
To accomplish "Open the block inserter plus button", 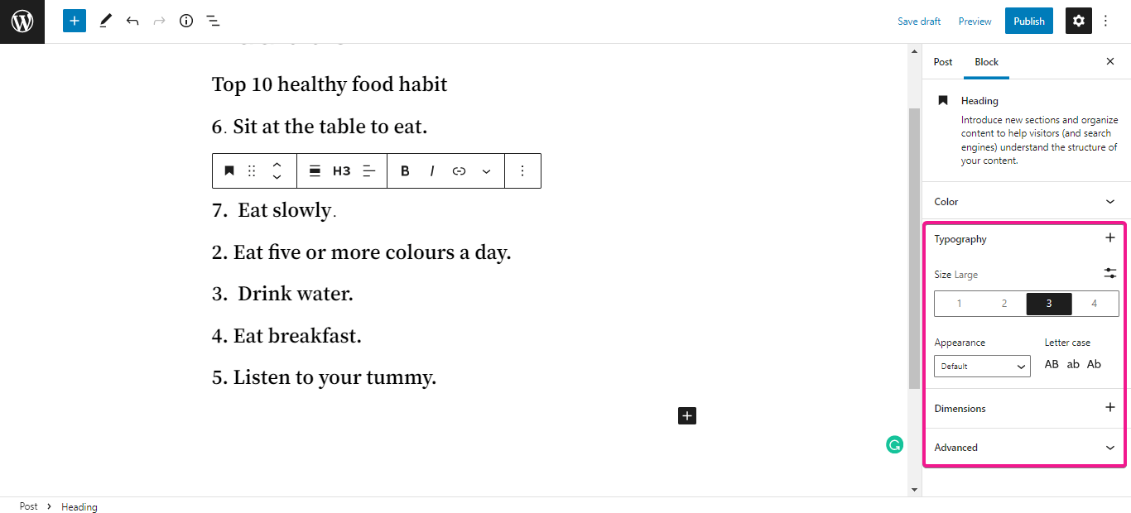I will coord(75,21).
